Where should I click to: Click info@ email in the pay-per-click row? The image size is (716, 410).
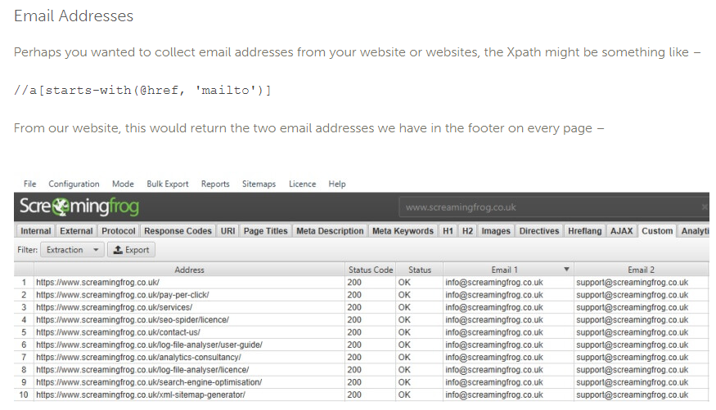click(494, 295)
